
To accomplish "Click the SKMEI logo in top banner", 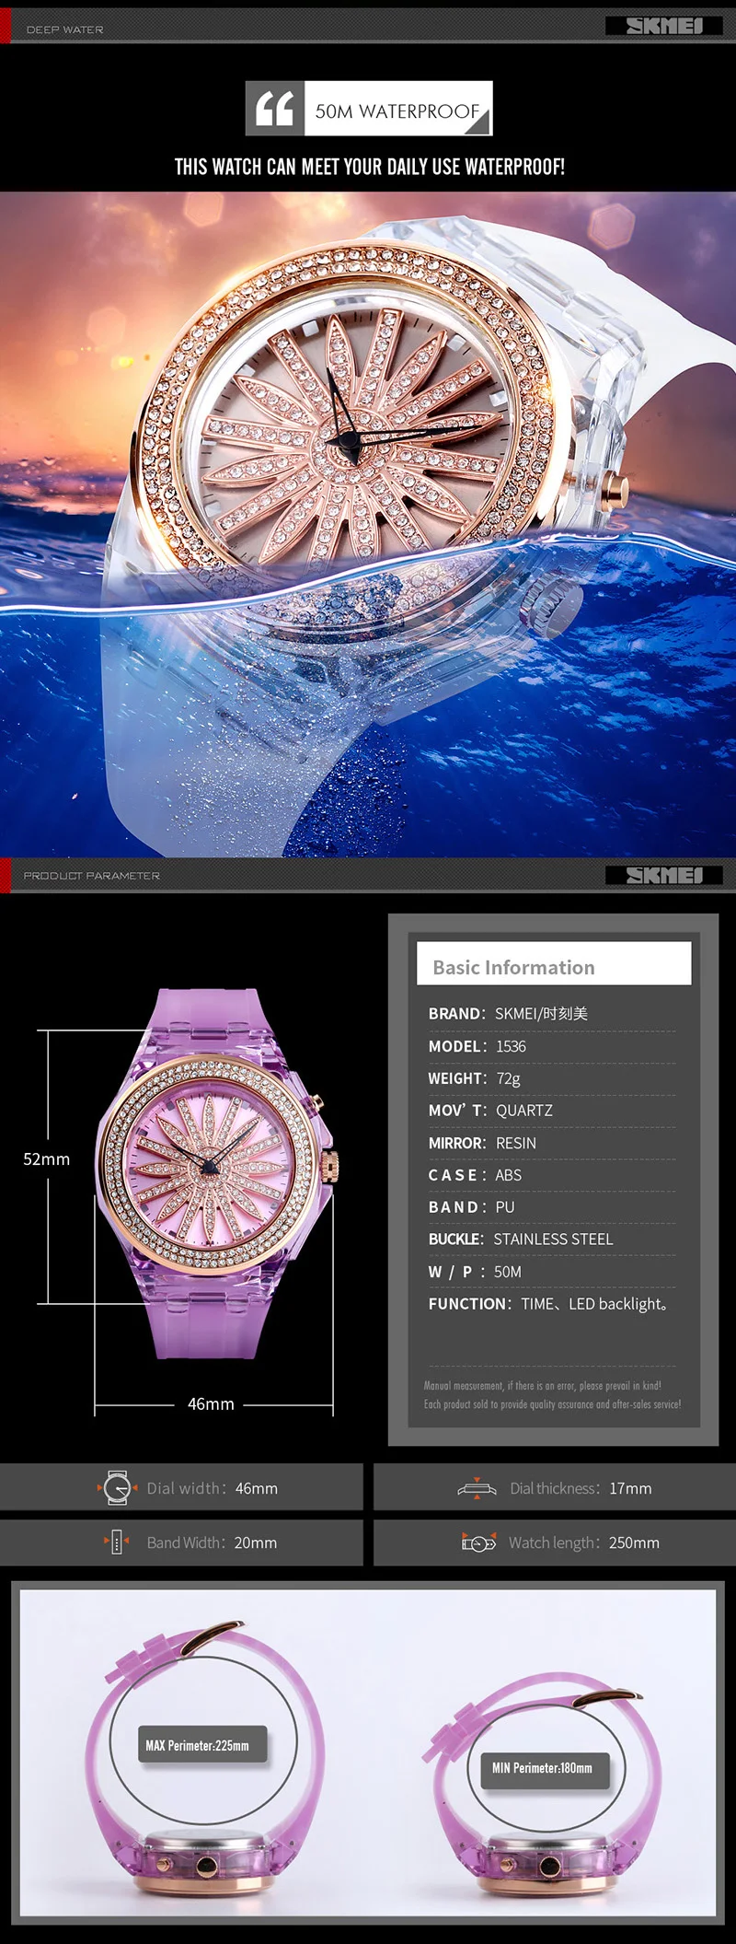I will pyautogui.click(x=664, y=26).
